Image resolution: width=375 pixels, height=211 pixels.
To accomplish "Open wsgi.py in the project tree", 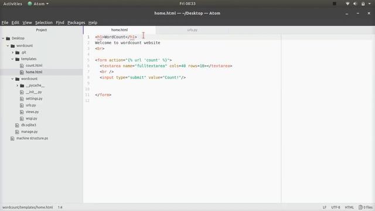I will 31,118.
